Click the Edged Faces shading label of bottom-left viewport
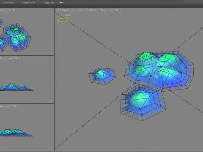The image size is (203, 152). (x=5, y=106)
